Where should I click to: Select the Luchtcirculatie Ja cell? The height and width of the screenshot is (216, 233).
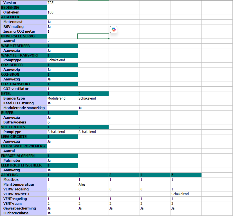tap(62, 213)
